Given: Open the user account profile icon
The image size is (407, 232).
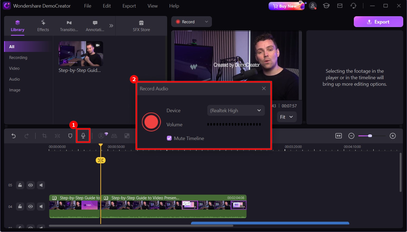Looking at the screenshot, I should [313, 6].
